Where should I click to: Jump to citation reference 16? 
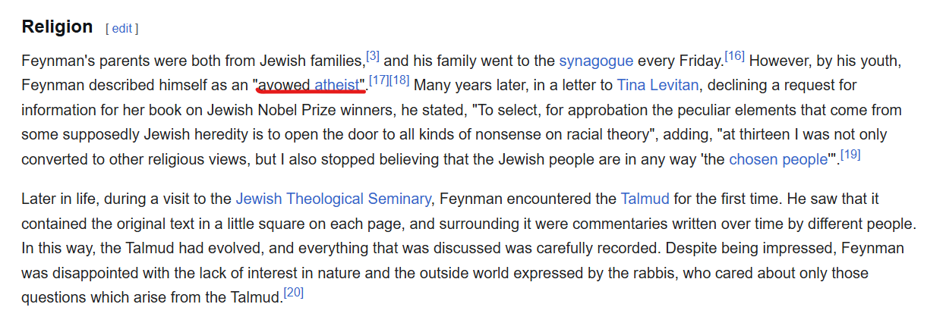pos(734,55)
